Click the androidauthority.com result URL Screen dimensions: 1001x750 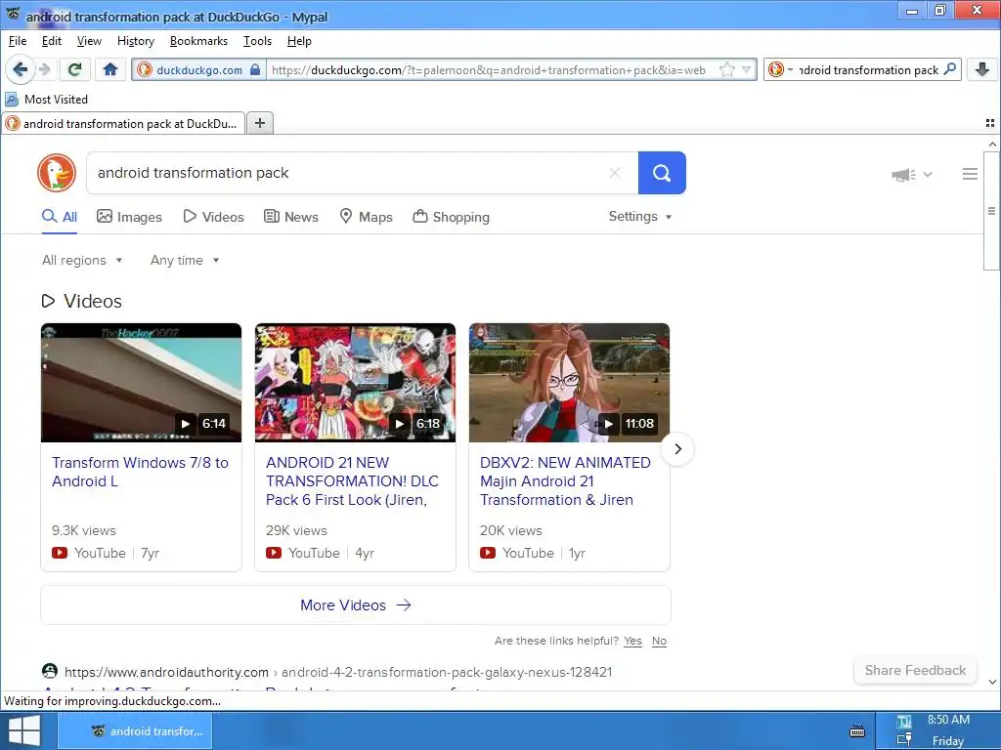click(x=338, y=672)
